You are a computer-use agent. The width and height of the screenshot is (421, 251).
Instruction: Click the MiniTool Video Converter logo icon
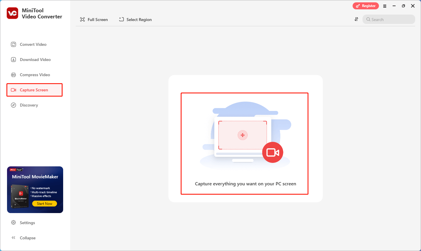point(13,13)
